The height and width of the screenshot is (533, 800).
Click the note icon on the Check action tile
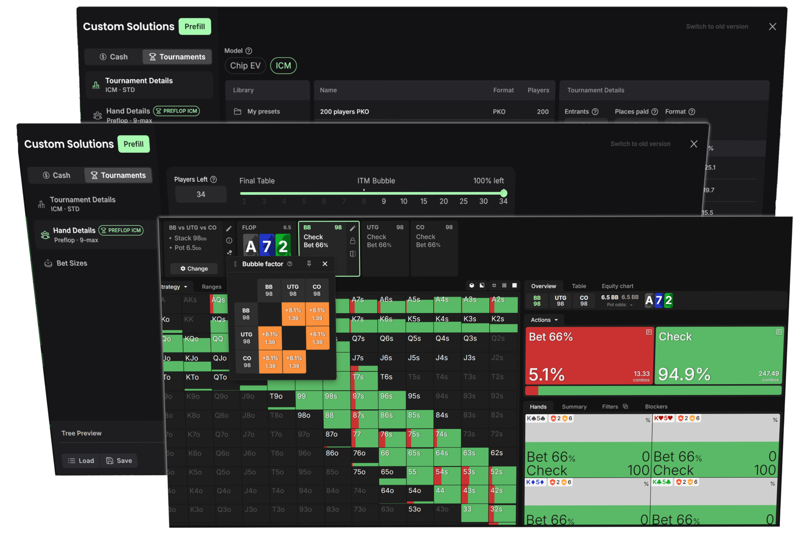778,332
